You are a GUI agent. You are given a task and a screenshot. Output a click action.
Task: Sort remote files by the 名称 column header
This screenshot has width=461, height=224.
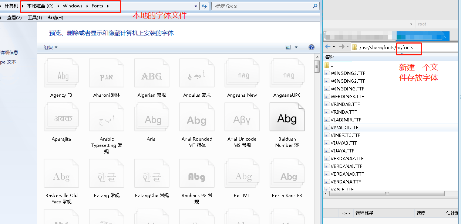pyautogui.click(x=329, y=57)
